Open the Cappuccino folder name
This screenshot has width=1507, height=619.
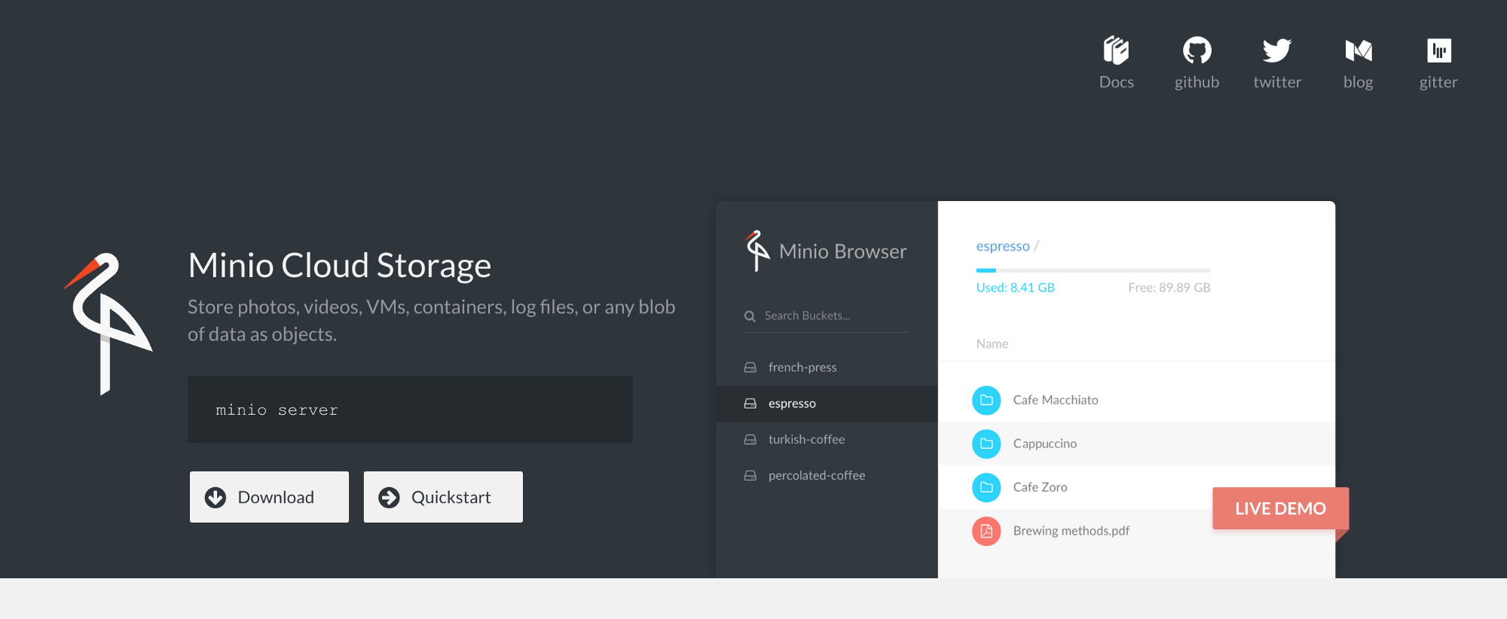pos(1044,444)
